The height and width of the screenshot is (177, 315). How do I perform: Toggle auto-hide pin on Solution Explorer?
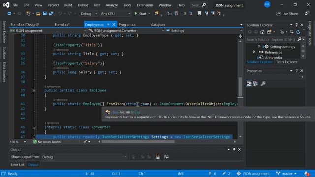click(296, 25)
